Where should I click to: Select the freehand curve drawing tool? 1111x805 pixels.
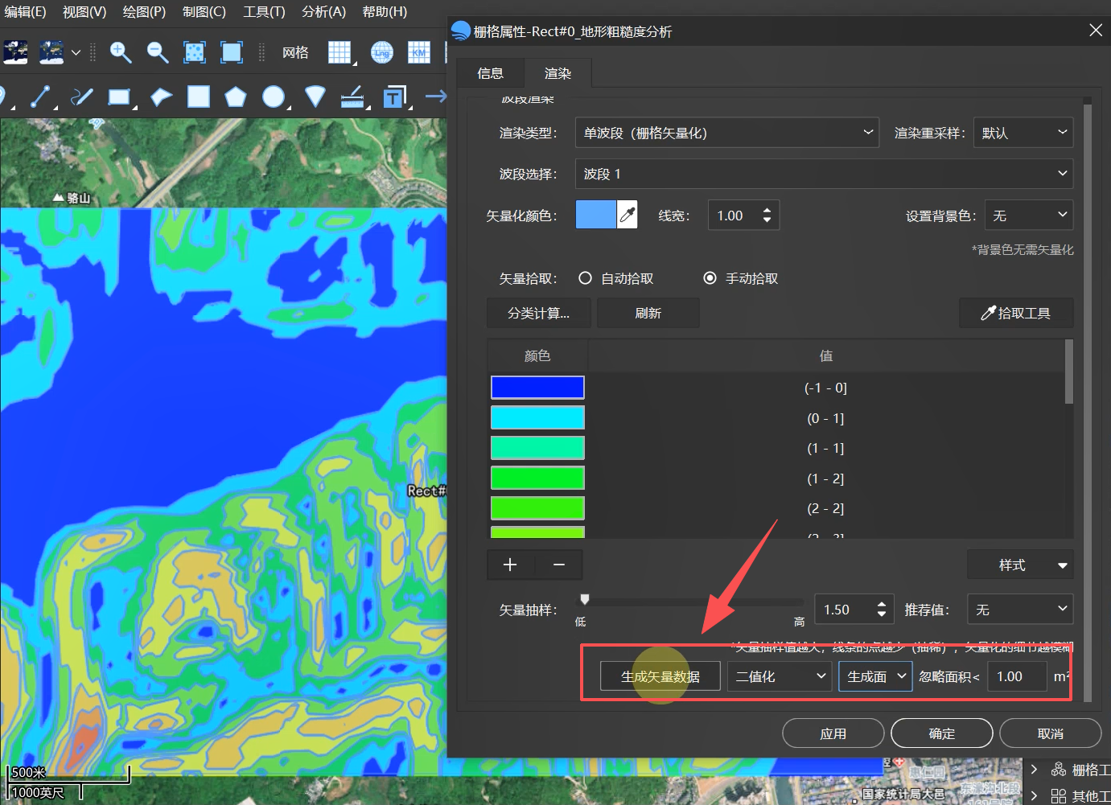pos(81,97)
